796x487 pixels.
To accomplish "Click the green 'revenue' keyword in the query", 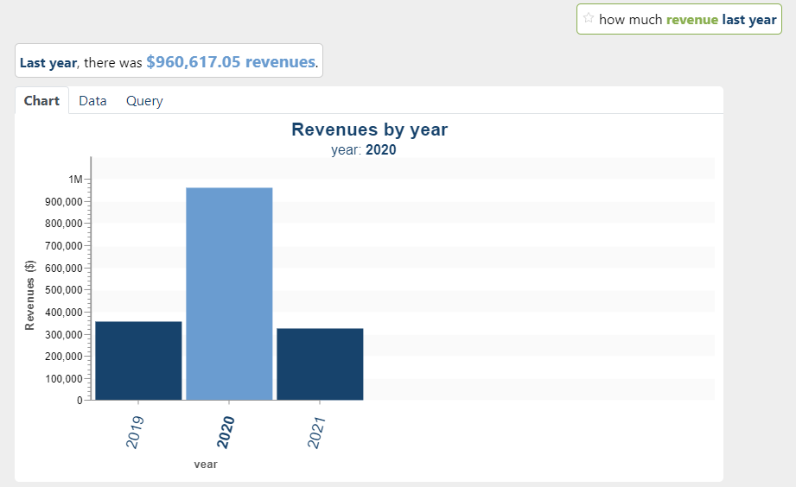I will [691, 19].
